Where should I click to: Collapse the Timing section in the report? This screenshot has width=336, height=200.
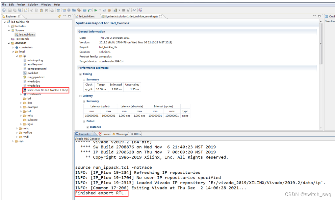pyautogui.click(x=80, y=74)
